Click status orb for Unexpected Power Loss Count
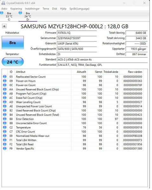Viewport: 152px width, 190px height. click(x=5, y=106)
